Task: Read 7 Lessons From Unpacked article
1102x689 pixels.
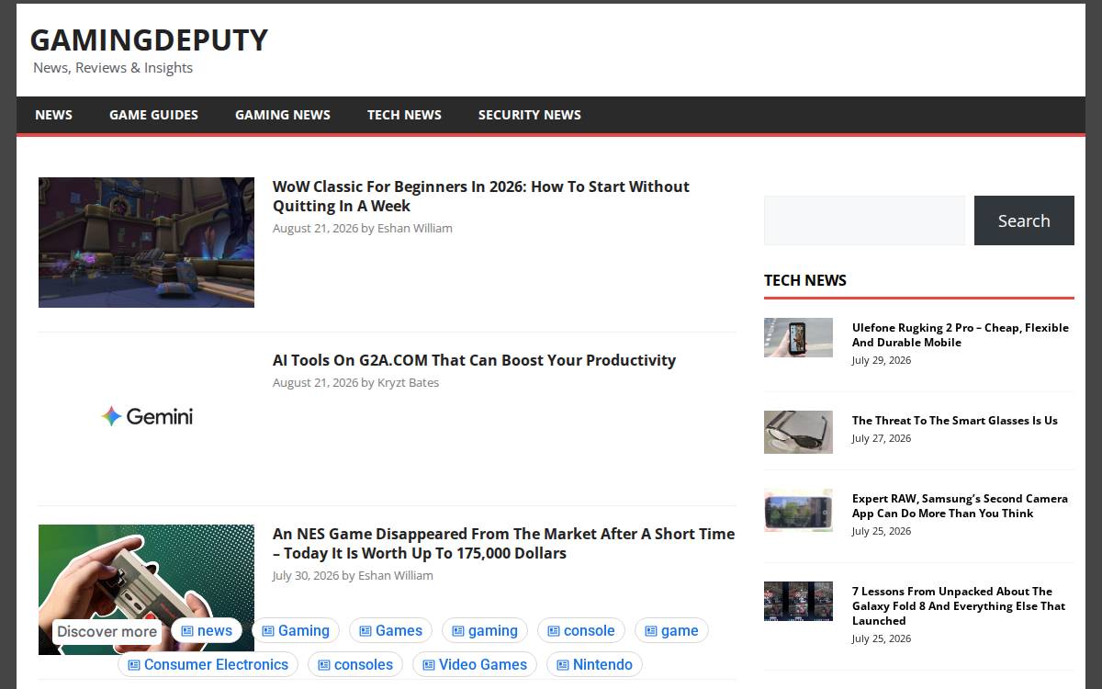Action: [959, 605]
